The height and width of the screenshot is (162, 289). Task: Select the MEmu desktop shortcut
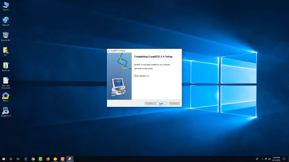pyautogui.click(x=5, y=97)
